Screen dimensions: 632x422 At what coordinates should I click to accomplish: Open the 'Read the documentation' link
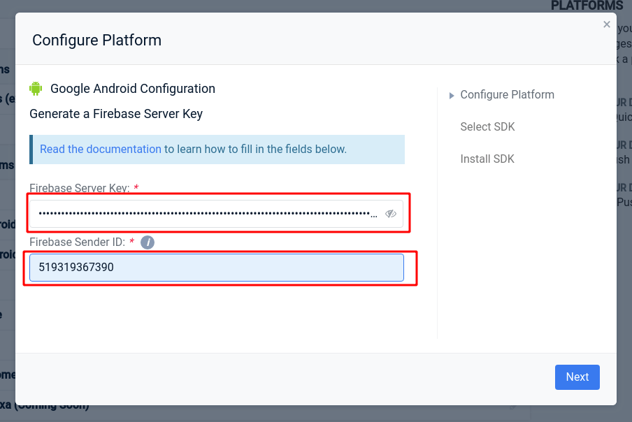101,149
